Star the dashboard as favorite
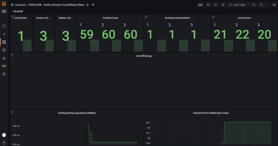The image size is (278, 146). [87, 5]
